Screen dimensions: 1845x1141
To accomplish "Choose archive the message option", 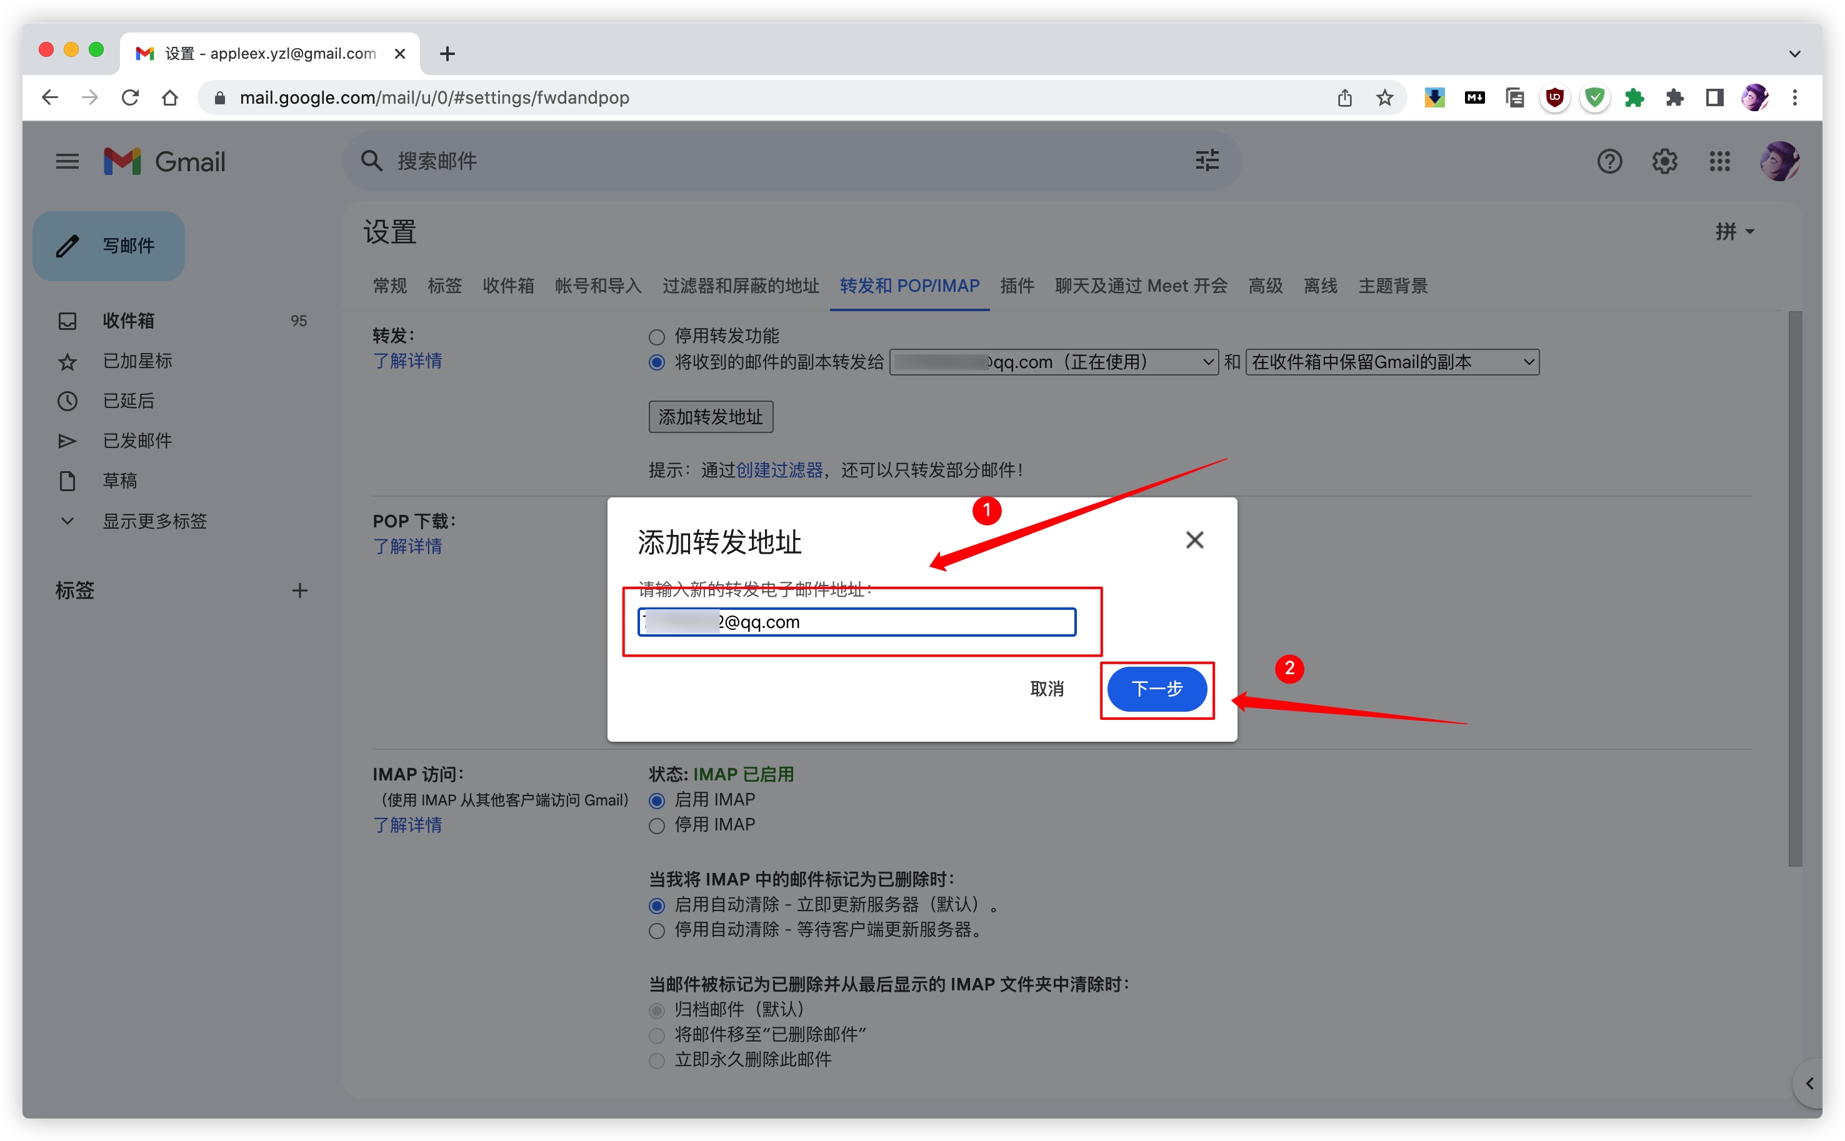I will click(x=656, y=1010).
